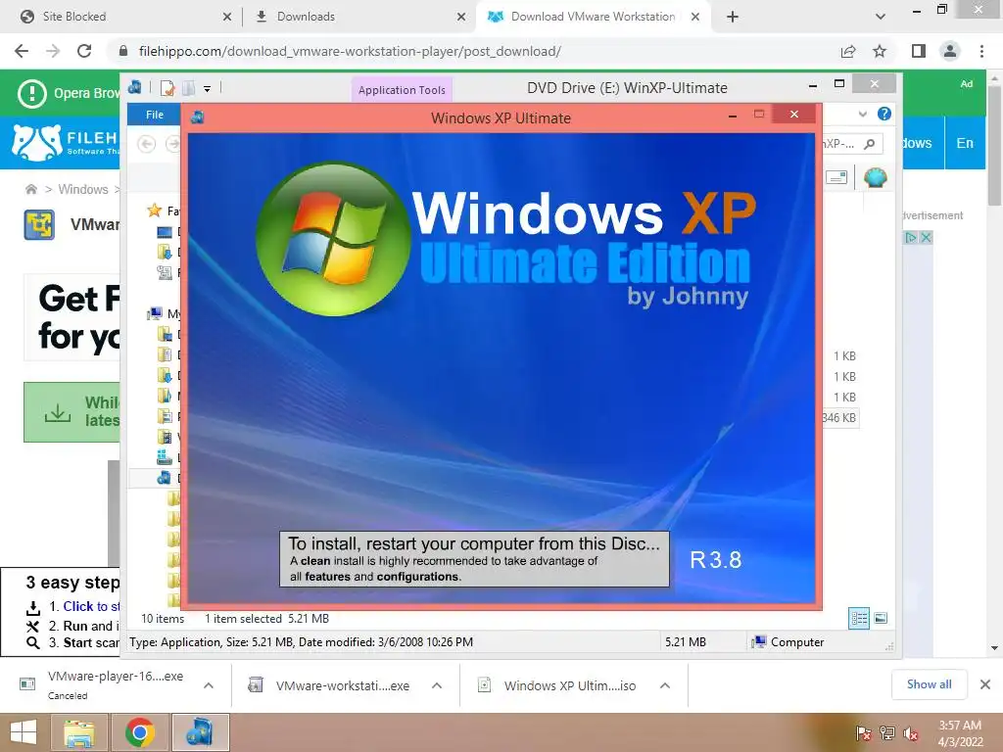Click the 10 items status text
The width and height of the screenshot is (1003, 752).
(163, 619)
